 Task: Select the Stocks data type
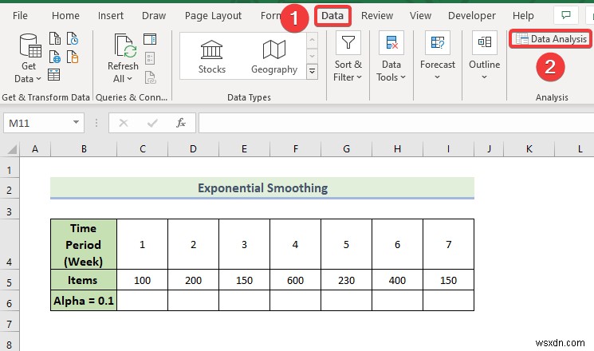tap(212, 57)
